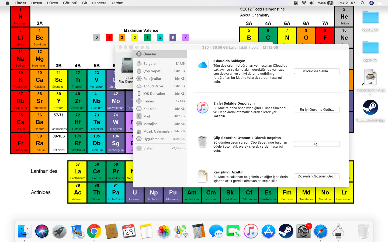Open the Trash in the Dock
The height and width of the screenshot is (242, 388).
[363, 231]
